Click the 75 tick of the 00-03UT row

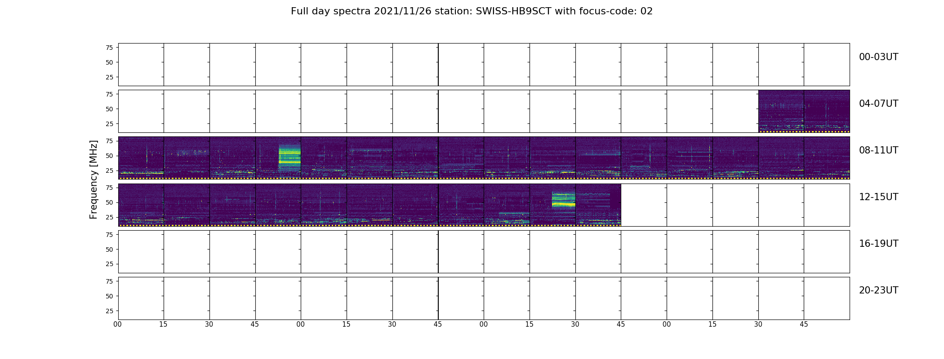109,48
